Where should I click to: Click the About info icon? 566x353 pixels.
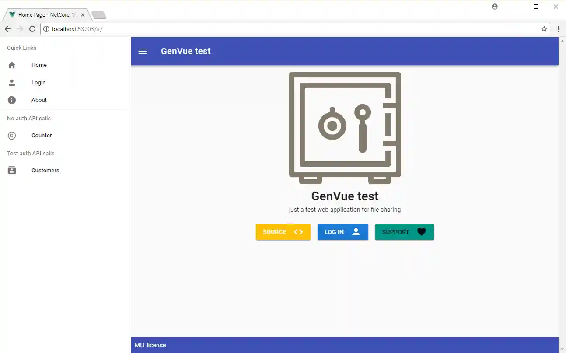[x=11, y=100]
